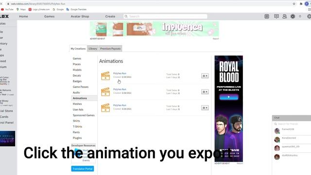Select Audio in the creations list

pos(76,93)
